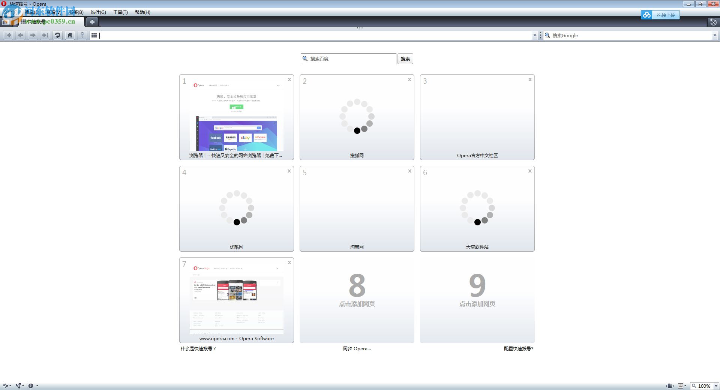Go to the home page icon
This screenshot has height=390, width=720.
click(x=70, y=35)
